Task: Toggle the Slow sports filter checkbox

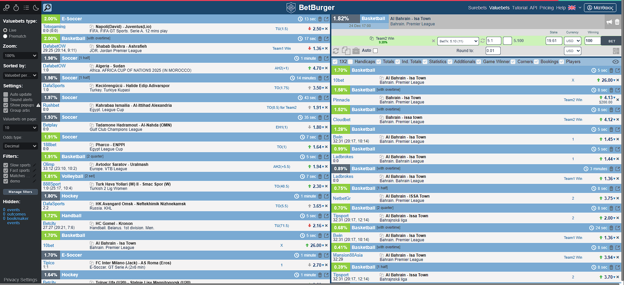Action: [x=6, y=165]
